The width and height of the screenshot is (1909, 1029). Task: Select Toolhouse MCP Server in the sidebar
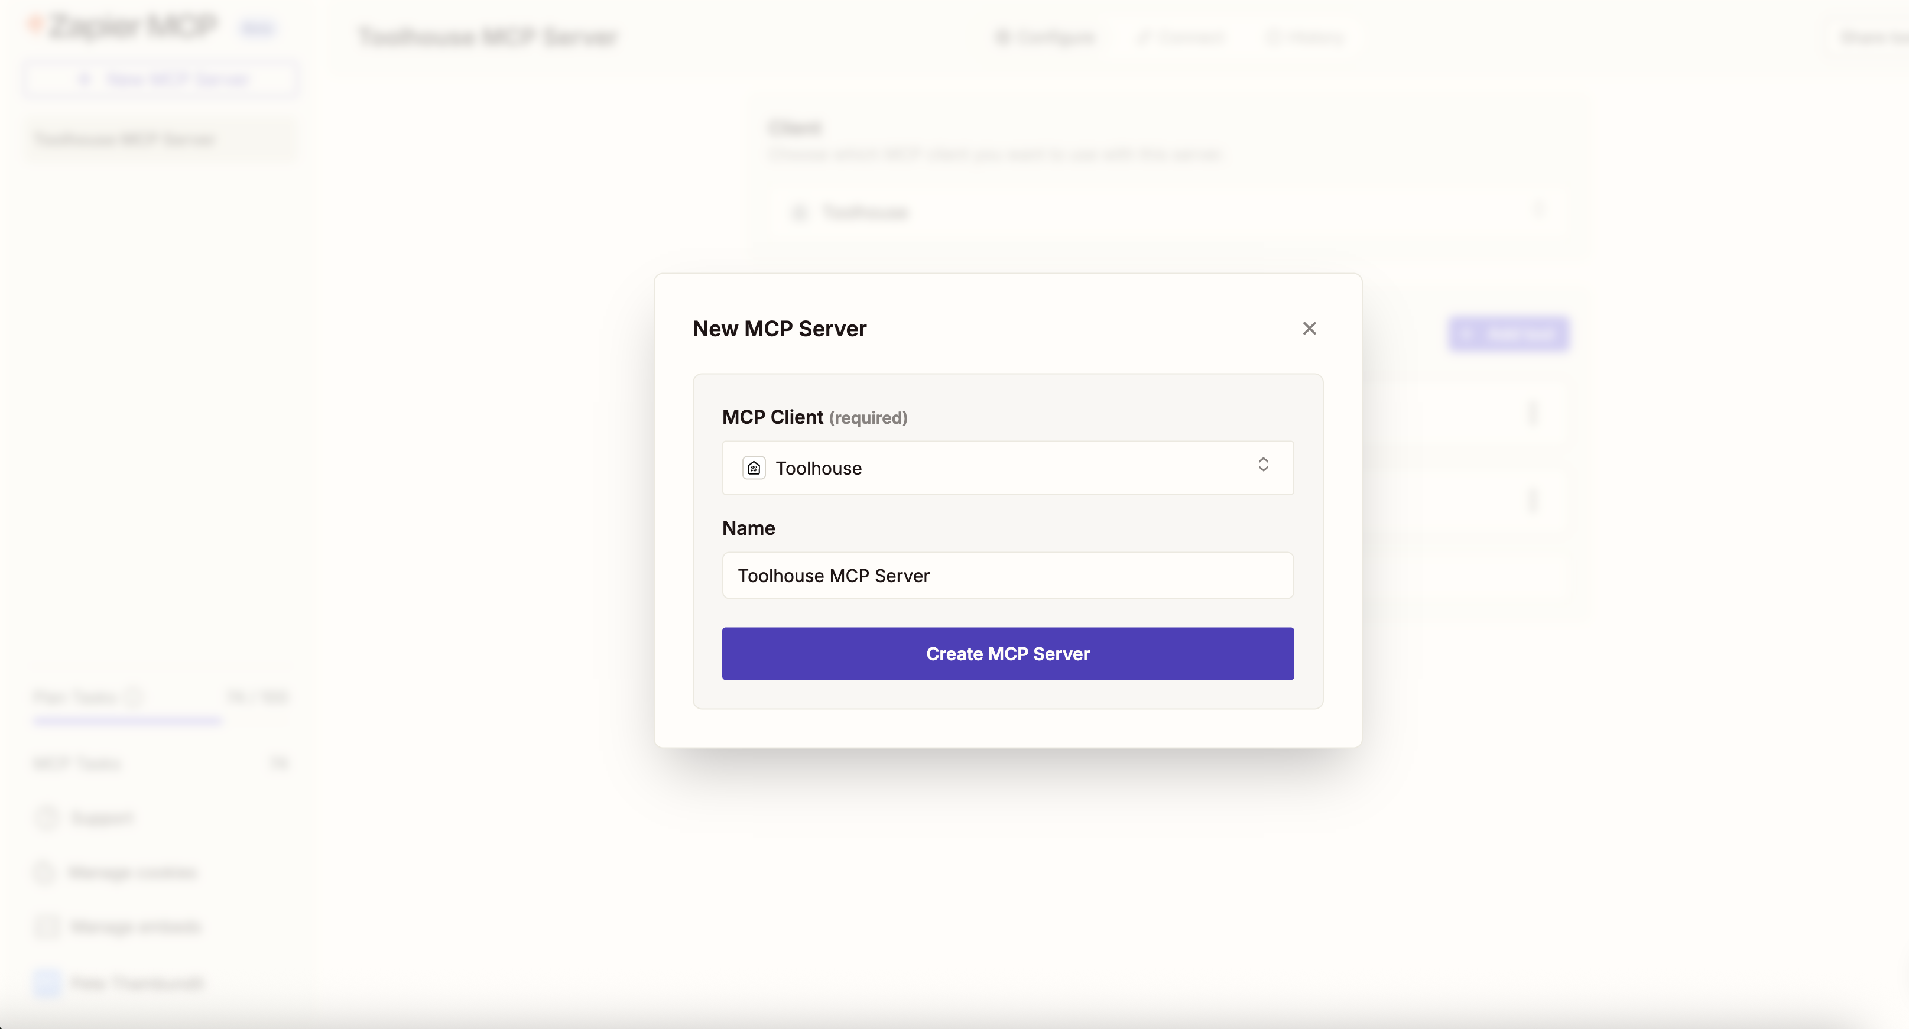click(125, 139)
